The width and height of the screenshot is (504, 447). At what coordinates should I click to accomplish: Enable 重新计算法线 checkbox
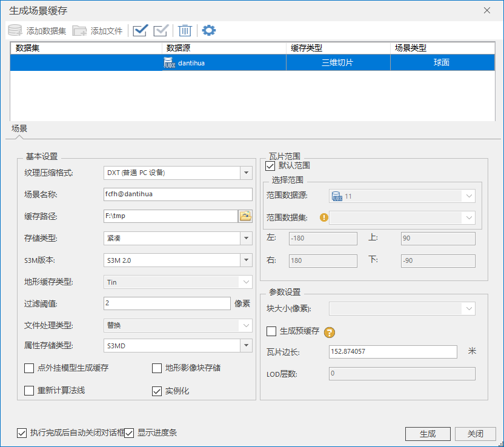pyautogui.click(x=29, y=391)
